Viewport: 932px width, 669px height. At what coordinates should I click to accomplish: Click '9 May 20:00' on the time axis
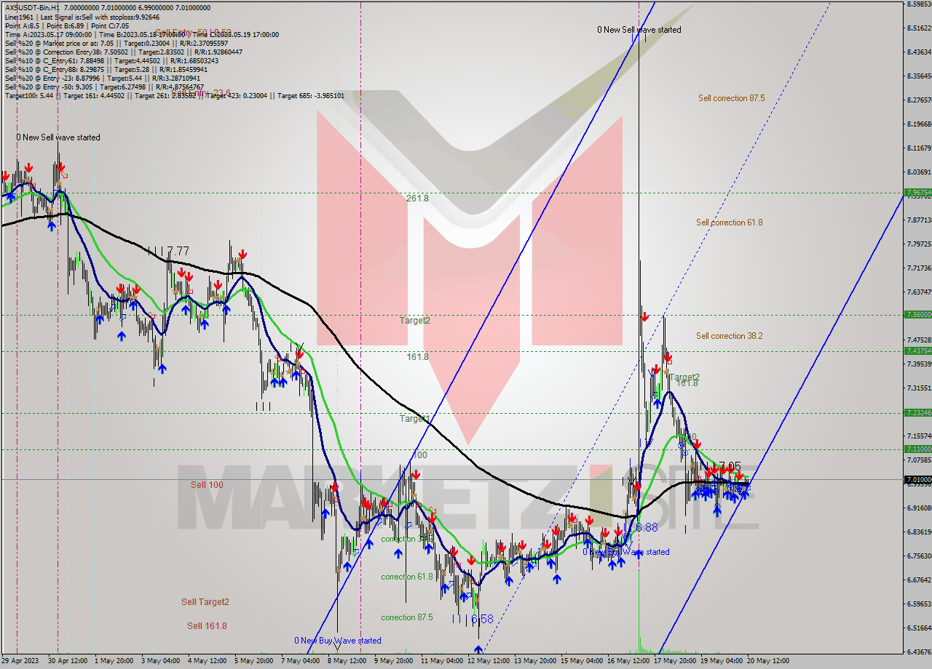[x=393, y=661]
